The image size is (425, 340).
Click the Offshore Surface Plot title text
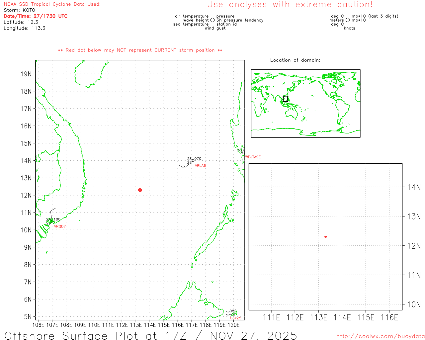[x=151, y=335]
